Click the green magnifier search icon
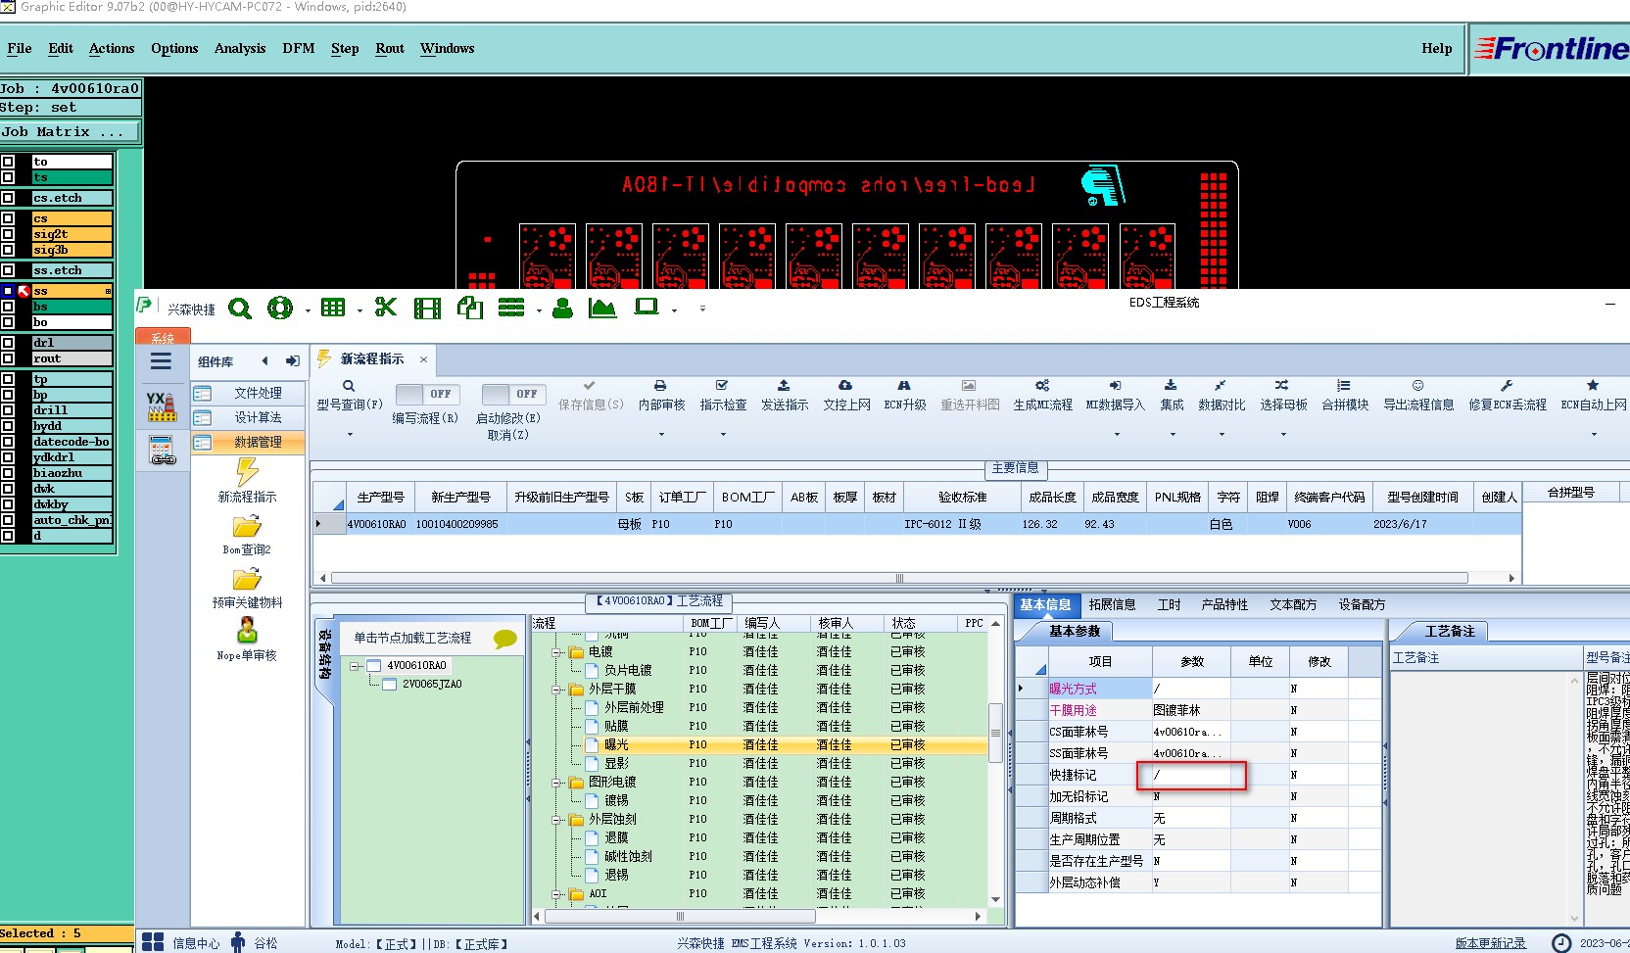Image resolution: width=1630 pixels, height=953 pixels. [240, 309]
